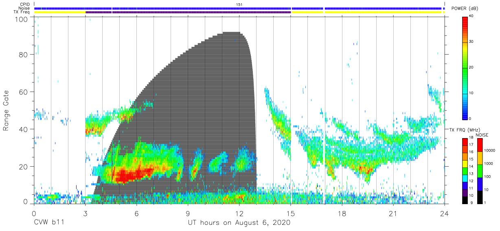Click the 'Noise' row label at top left
The width and height of the screenshot is (500, 231).
tap(25, 8)
